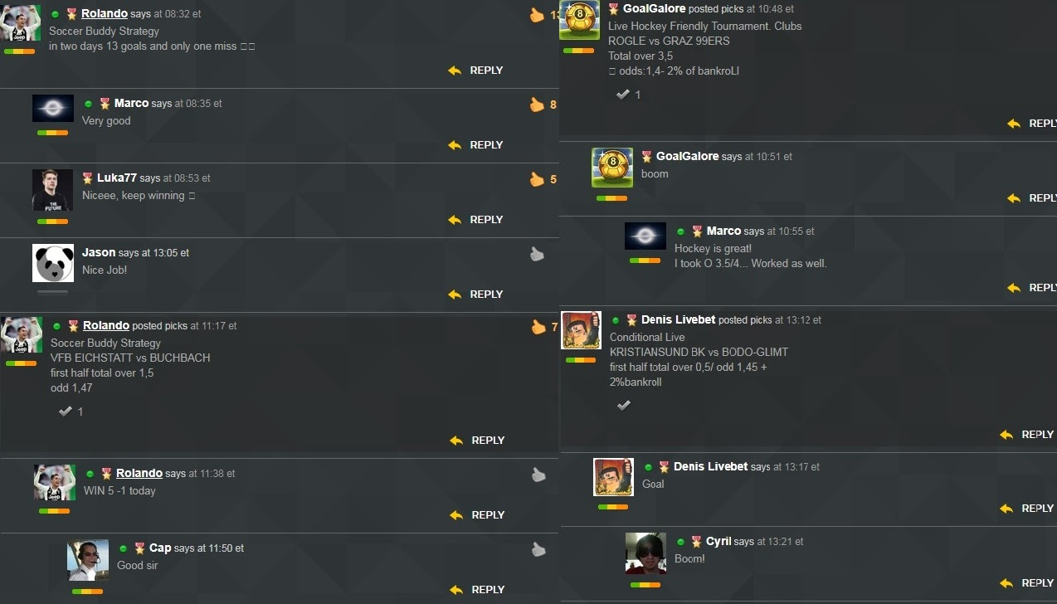This screenshot has height=604, width=1057.
Task: Open GoalGalore's profile name link
Action: click(655, 8)
